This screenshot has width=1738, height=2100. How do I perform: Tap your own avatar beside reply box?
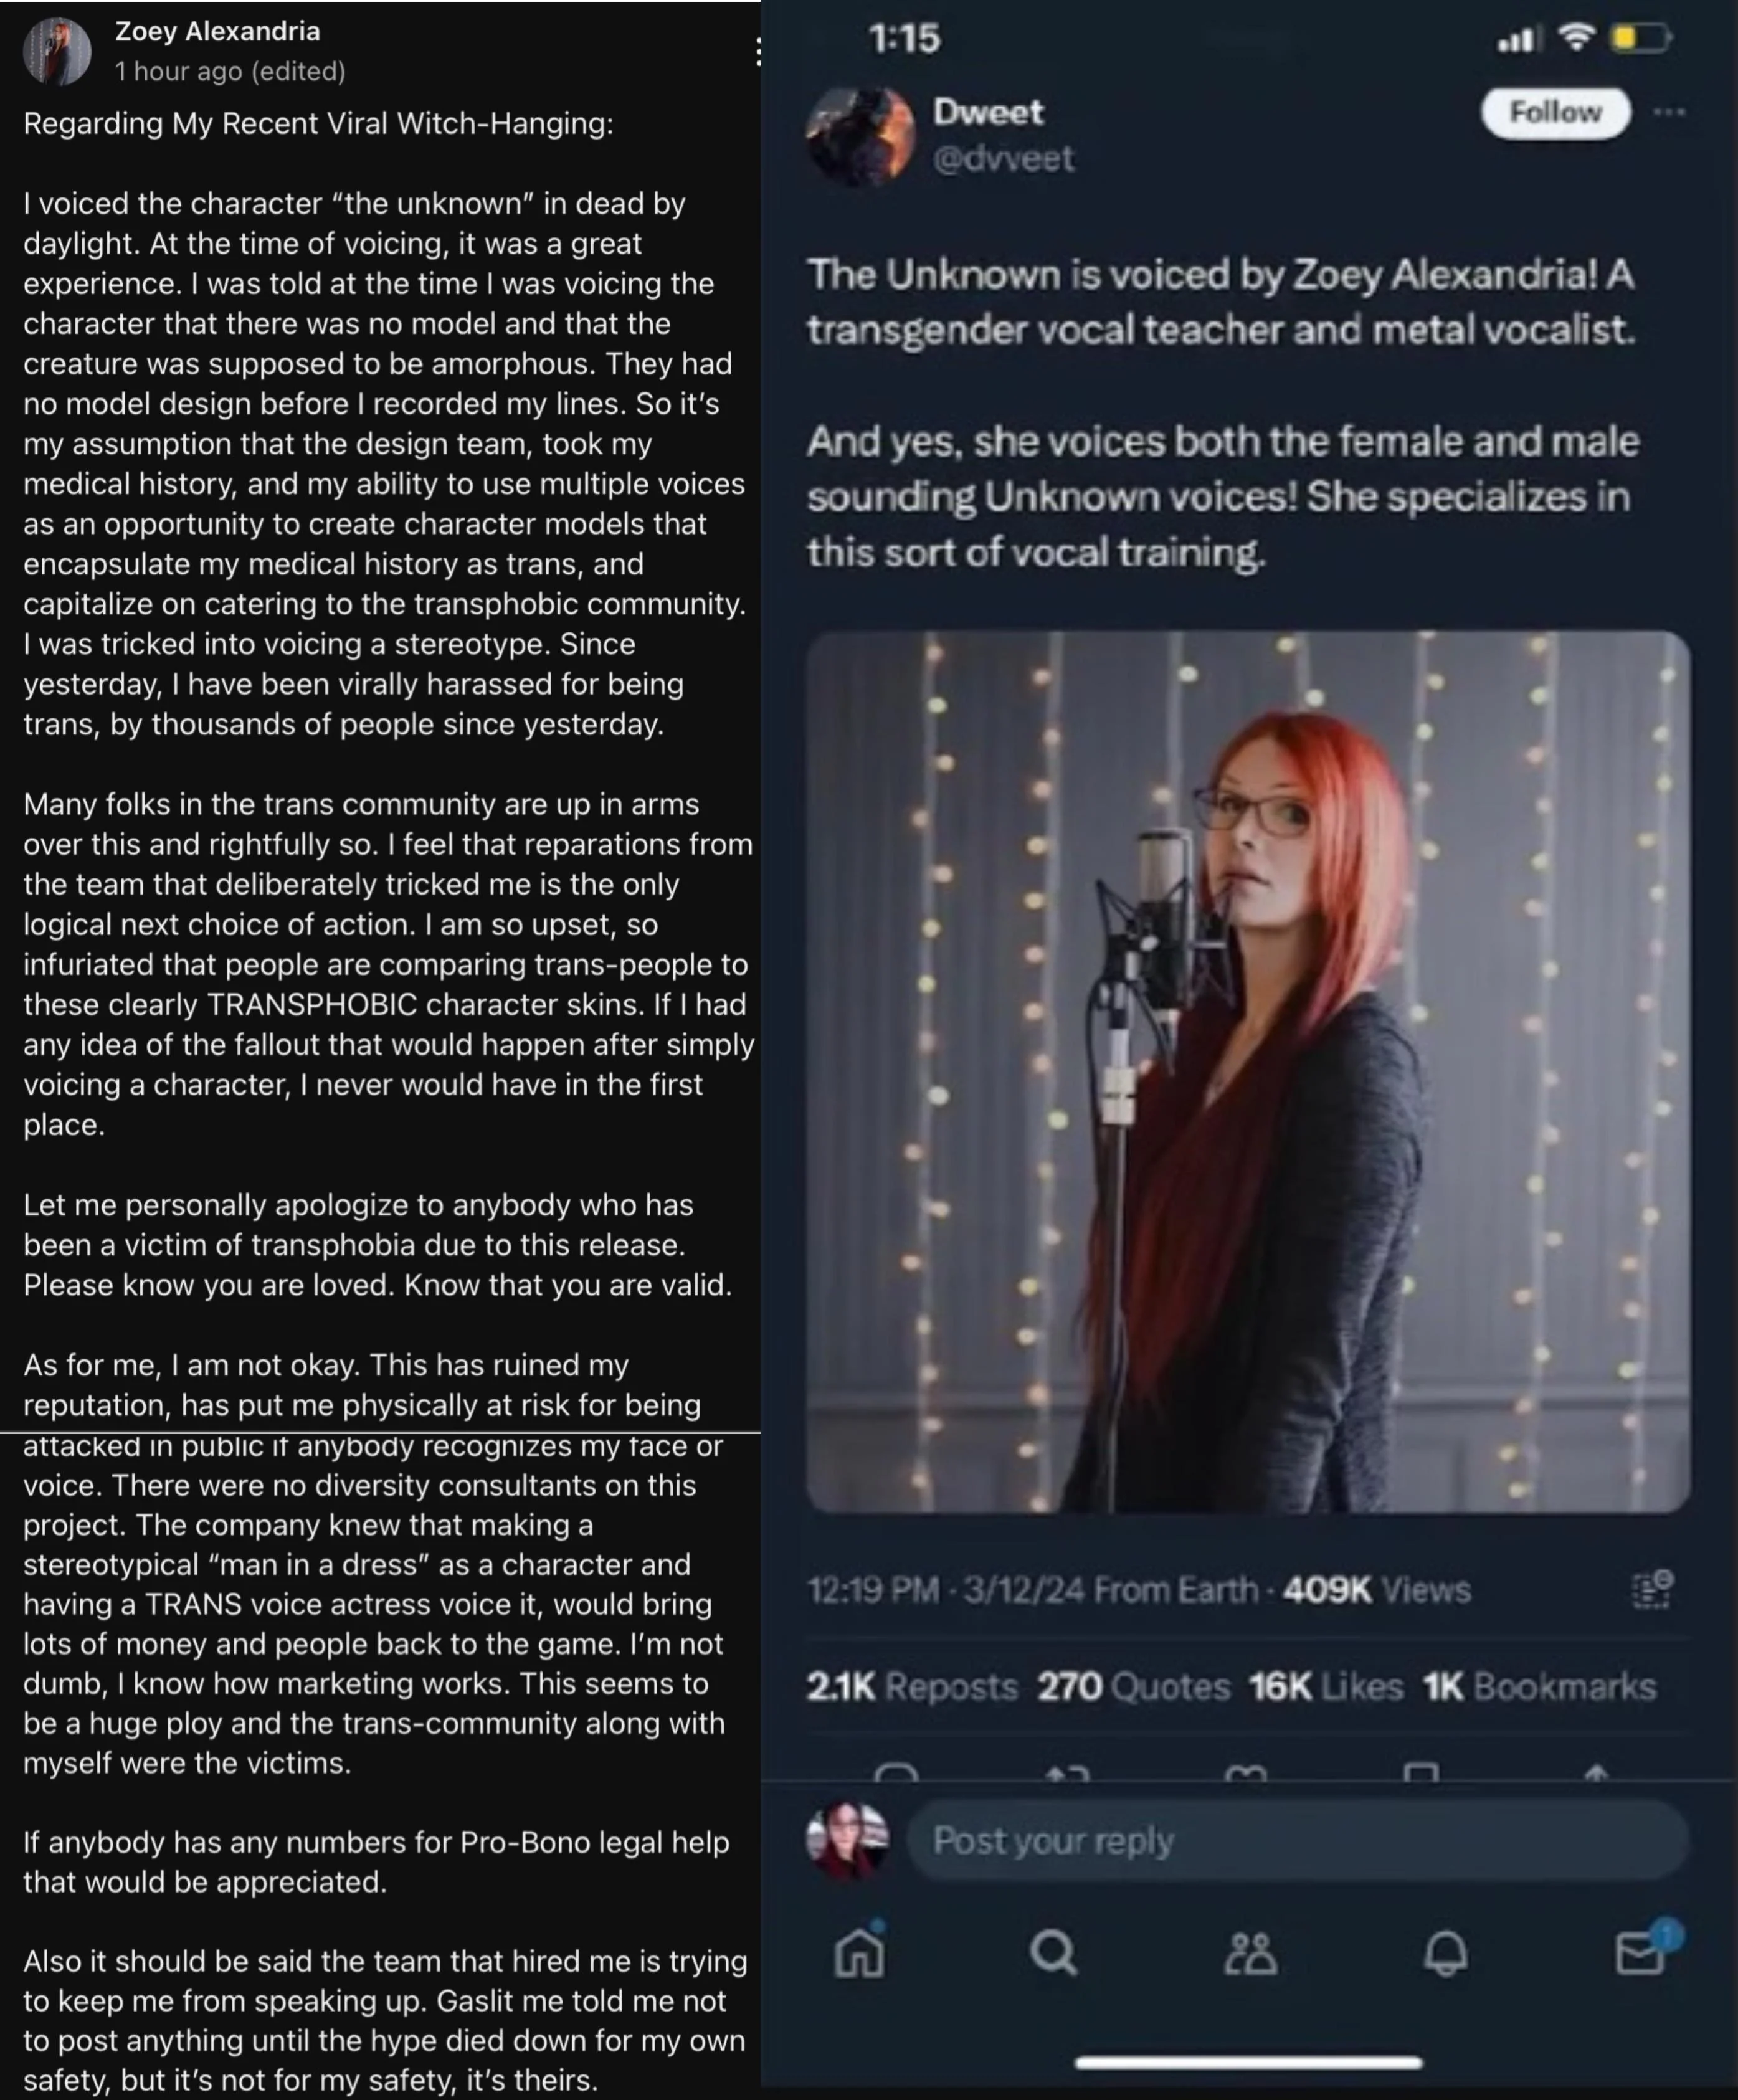click(847, 1840)
